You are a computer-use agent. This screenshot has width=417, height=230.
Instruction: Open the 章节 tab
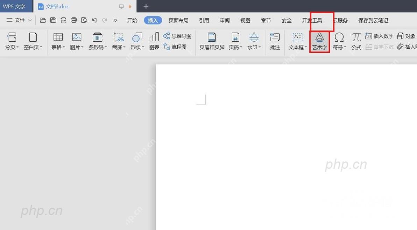point(266,21)
